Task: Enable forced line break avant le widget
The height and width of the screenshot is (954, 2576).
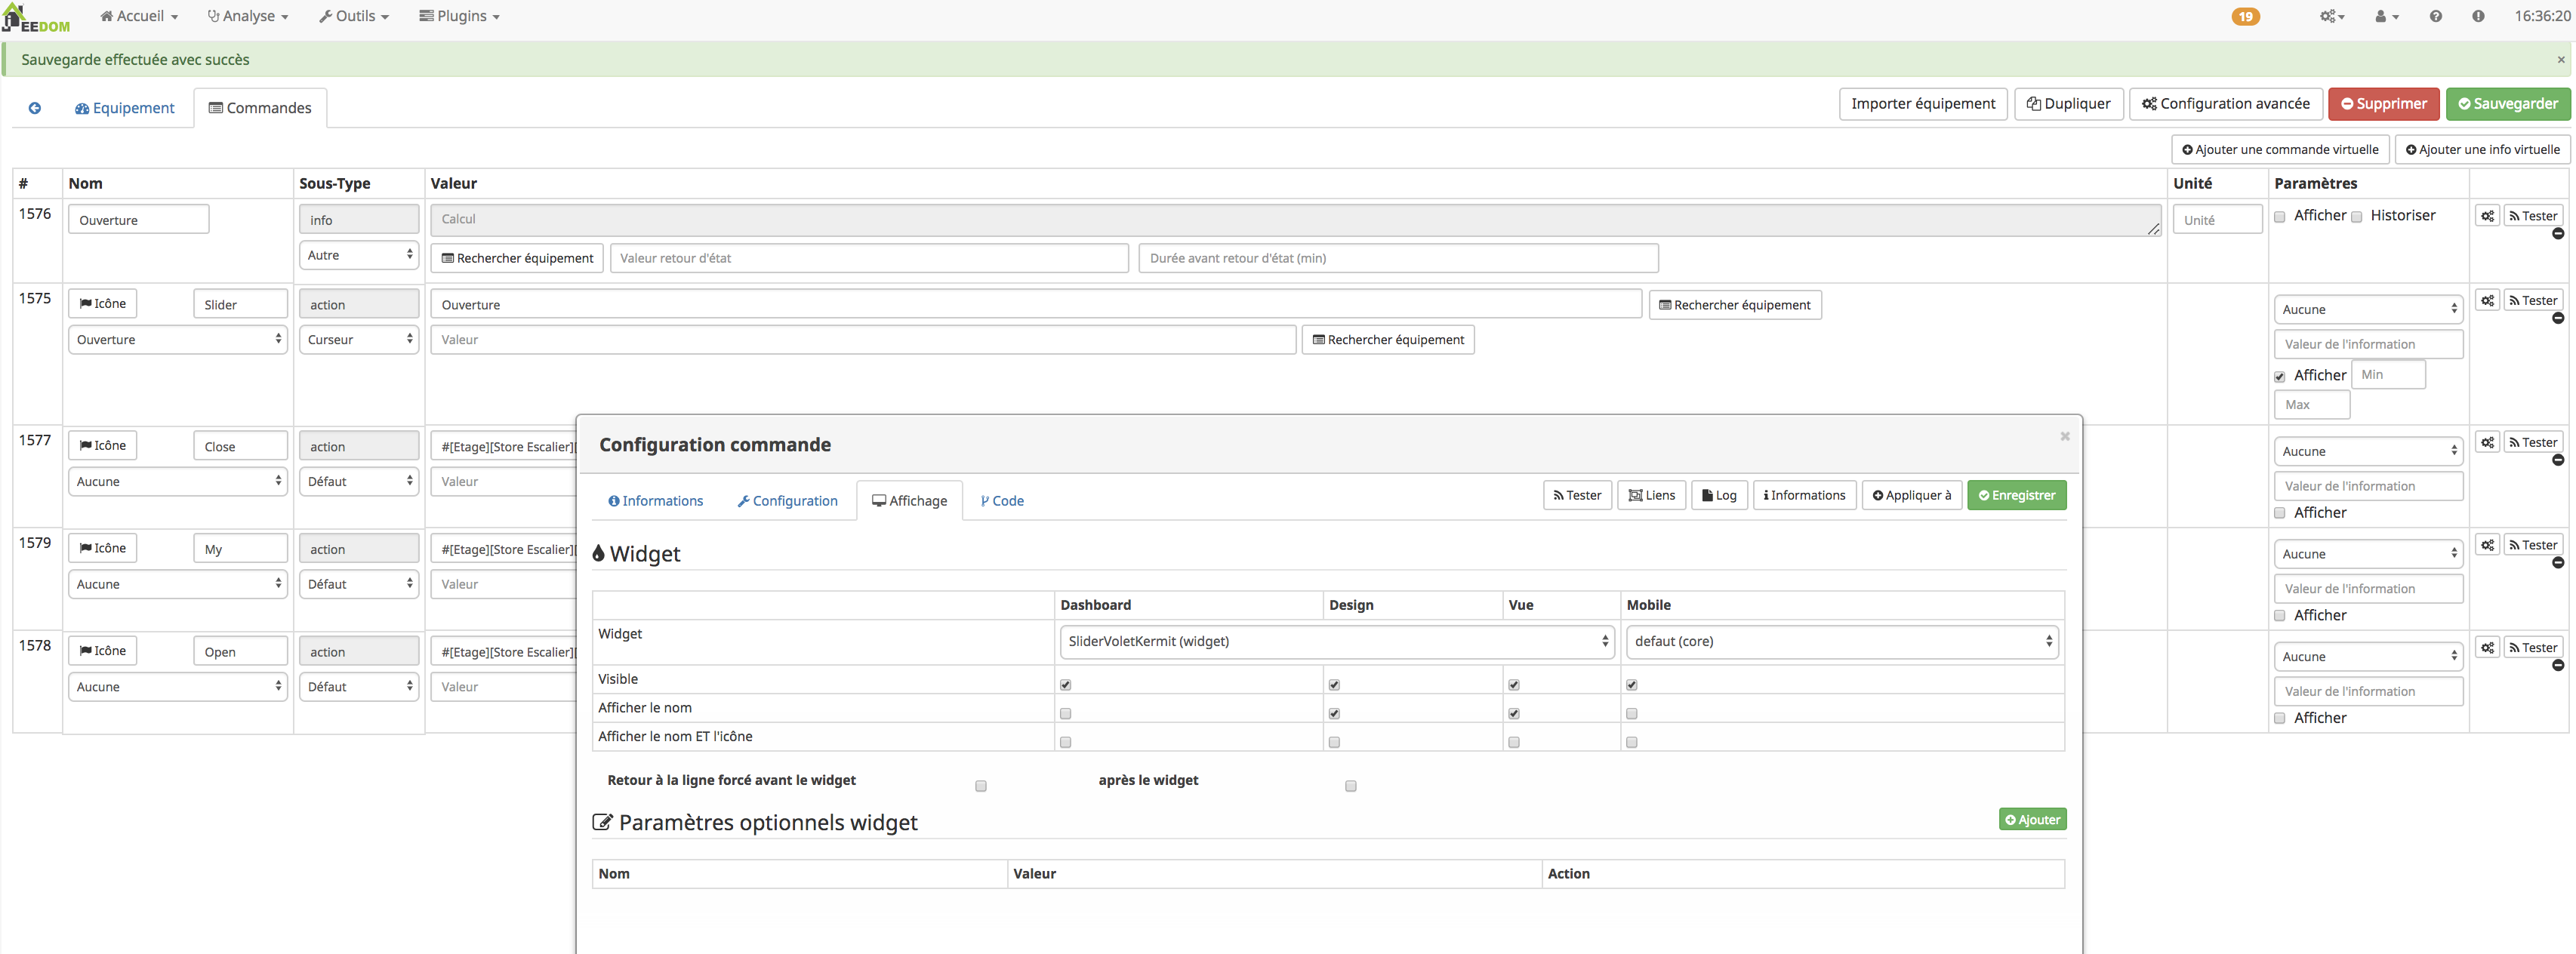Action: tap(981, 786)
